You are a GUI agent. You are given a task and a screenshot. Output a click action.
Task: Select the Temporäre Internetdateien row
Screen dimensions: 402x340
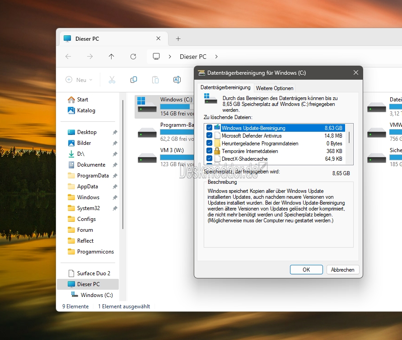(275, 151)
